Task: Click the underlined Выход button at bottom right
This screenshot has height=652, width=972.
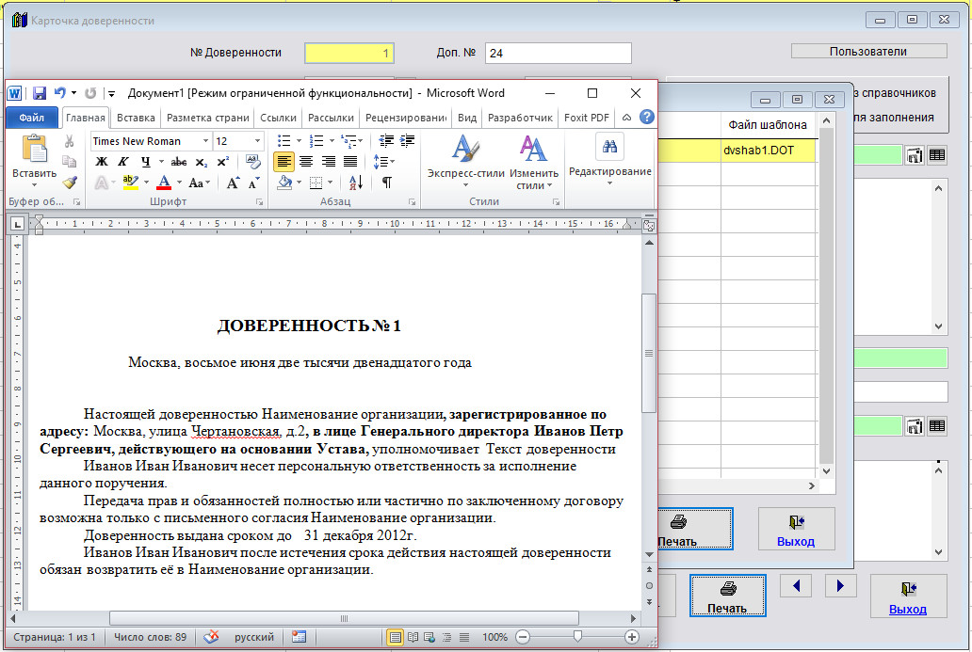Action: (x=907, y=596)
